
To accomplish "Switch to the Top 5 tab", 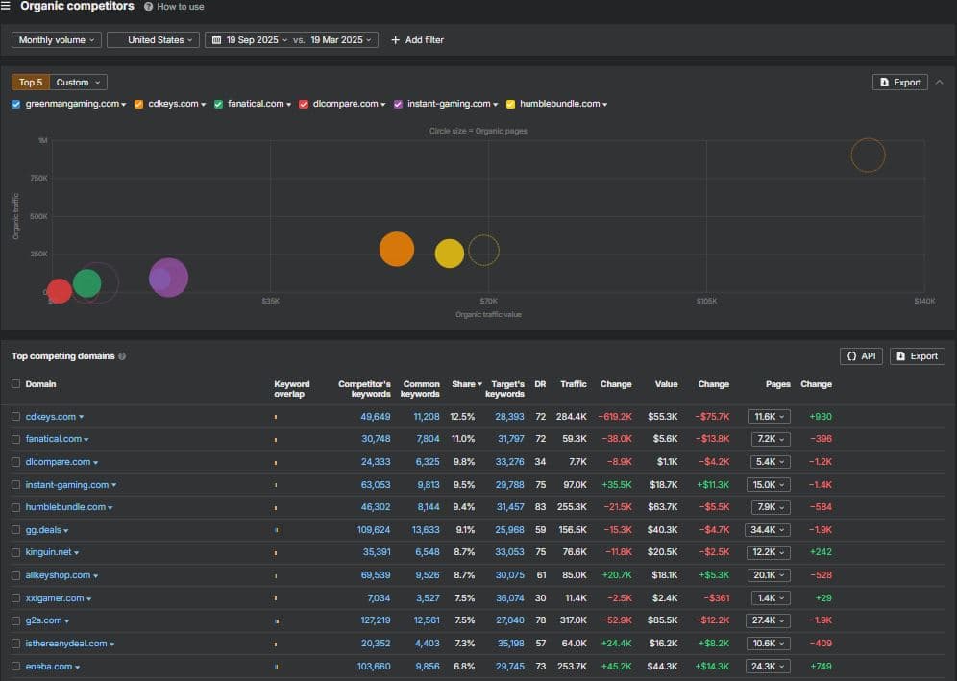I will pyautogui.click(x=31, y=83).
